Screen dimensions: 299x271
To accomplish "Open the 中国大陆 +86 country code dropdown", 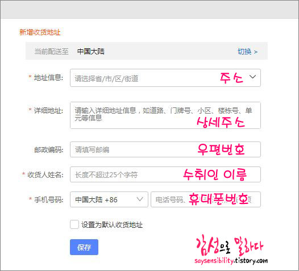I will (109, 199).
